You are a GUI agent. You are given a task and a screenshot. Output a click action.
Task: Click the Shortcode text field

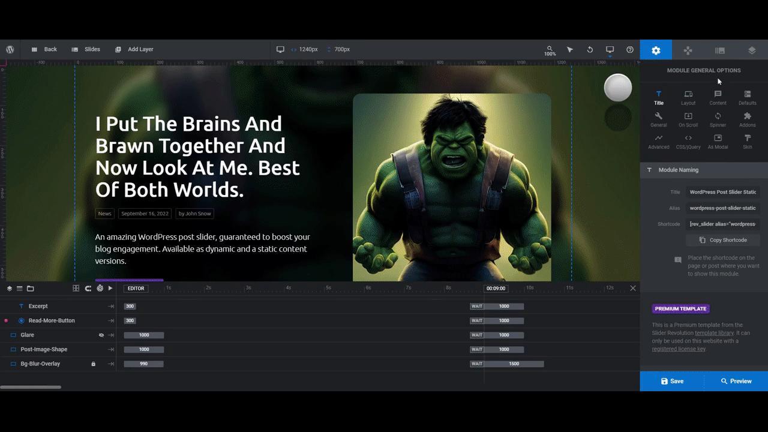tap(723, 224)
